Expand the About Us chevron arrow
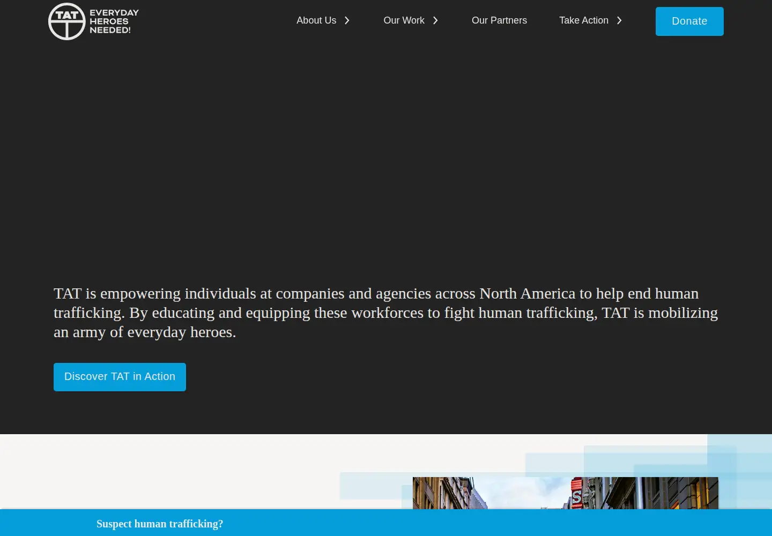This screenshot has width=772, height=536. pyautogui.click(x=347, y=20)
